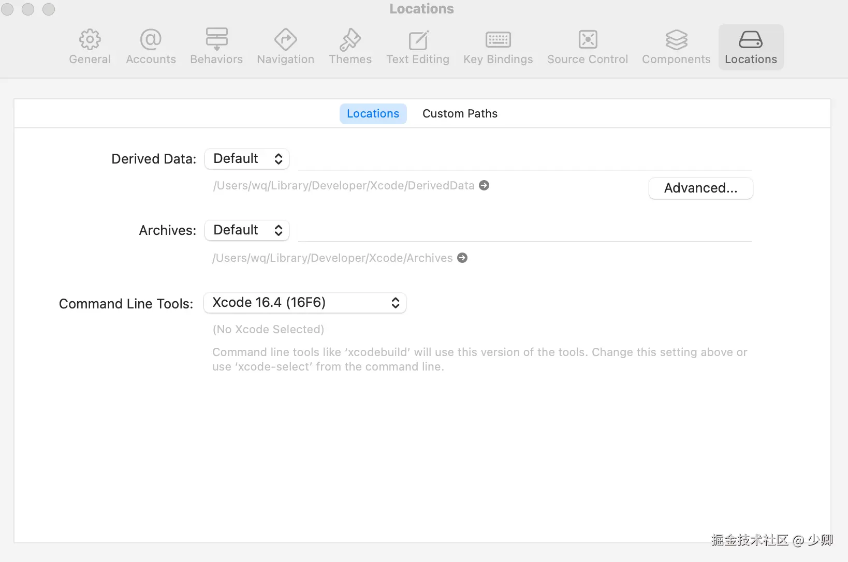Click the Archives path text
Image resolution: width=848 pixels, height=562 pixels.
click(x=332, y=258)
